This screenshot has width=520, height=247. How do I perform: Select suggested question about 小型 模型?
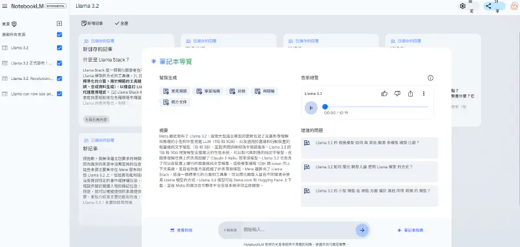coord(369,196)
